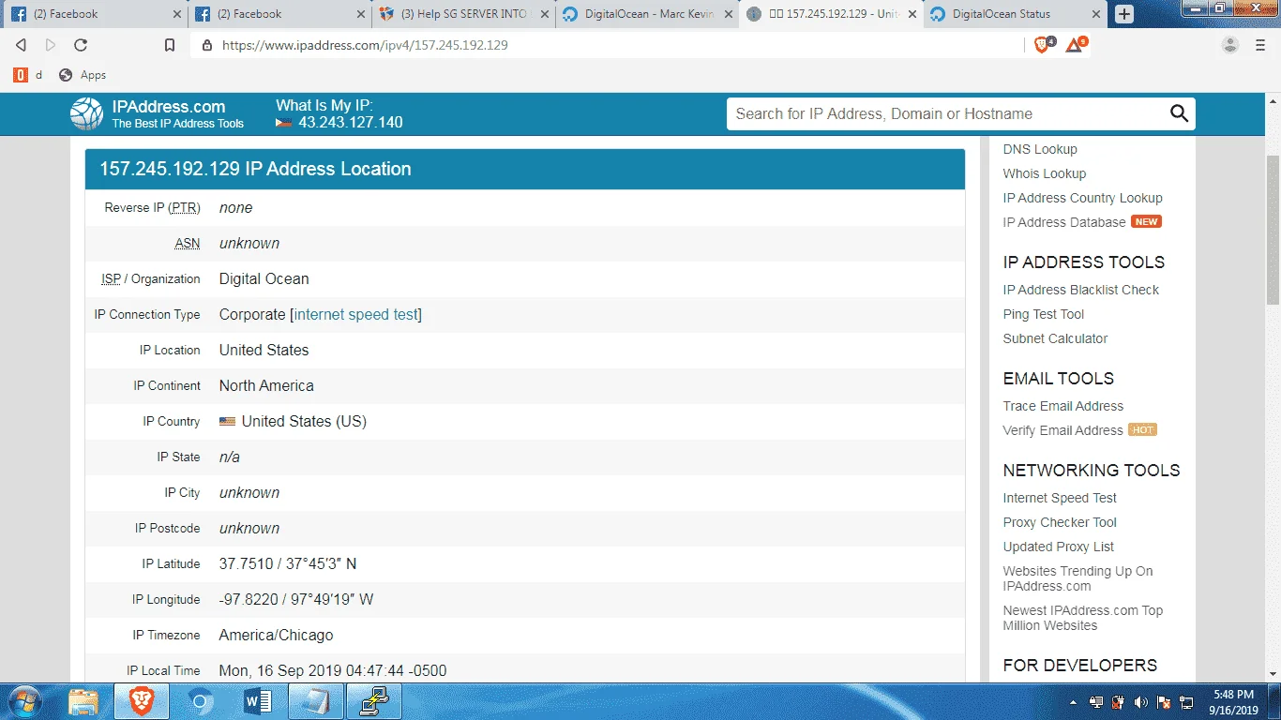The image size is (1281, 720).
Task: Click the latitude value '37.7510 / 37°45′3″ N'
Action: tap(288, 564)
